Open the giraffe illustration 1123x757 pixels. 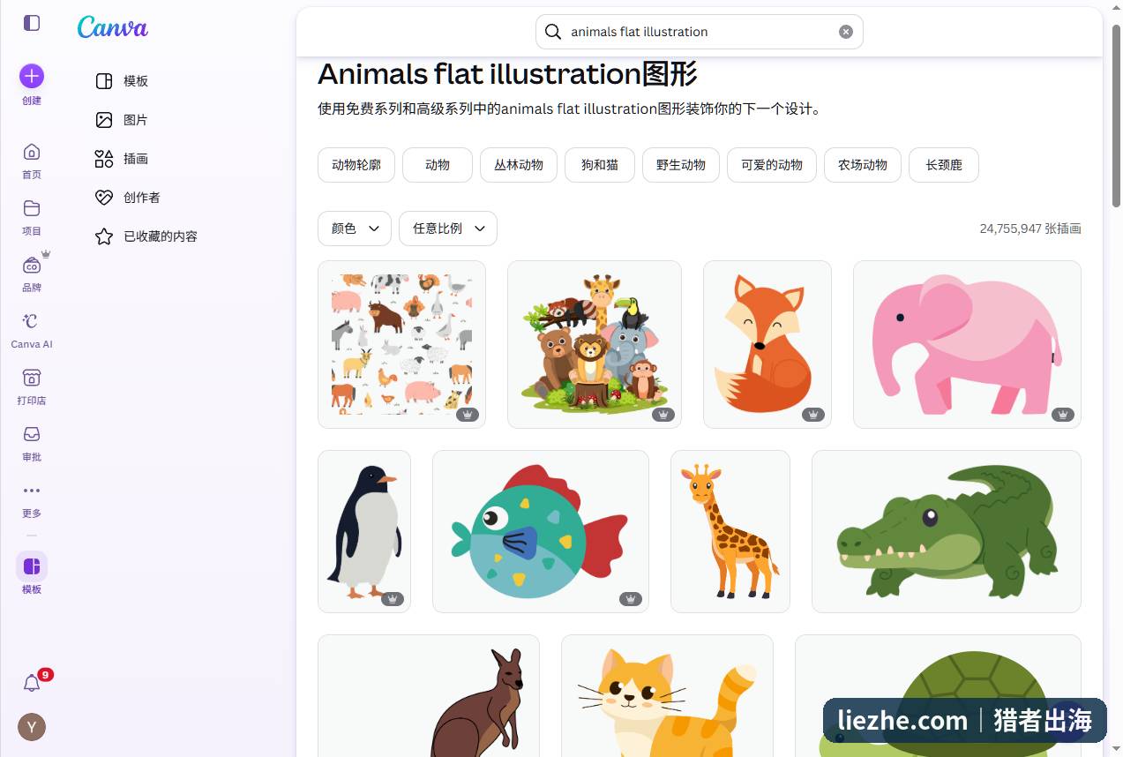pos(730,531)
